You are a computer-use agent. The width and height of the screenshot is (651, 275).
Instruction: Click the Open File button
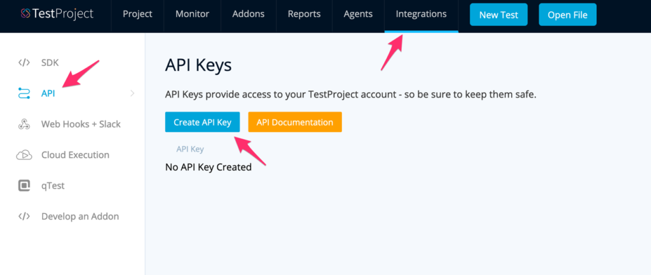pyautogui.click(x=568, y=15)
